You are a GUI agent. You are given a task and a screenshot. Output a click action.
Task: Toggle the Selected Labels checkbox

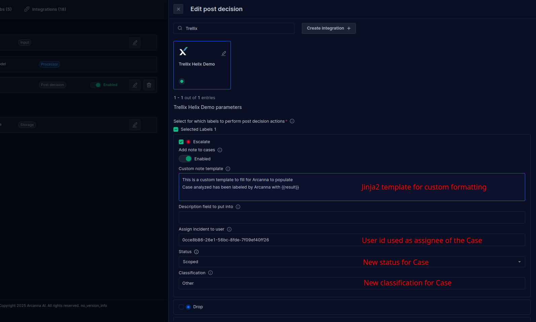click(x=176, y=129)
